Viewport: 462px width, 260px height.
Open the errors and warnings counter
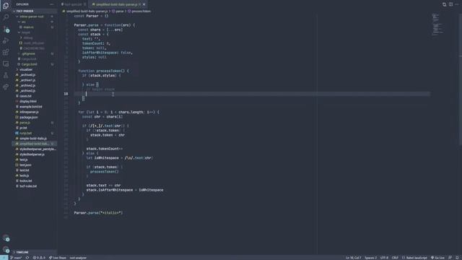point(39,258)
